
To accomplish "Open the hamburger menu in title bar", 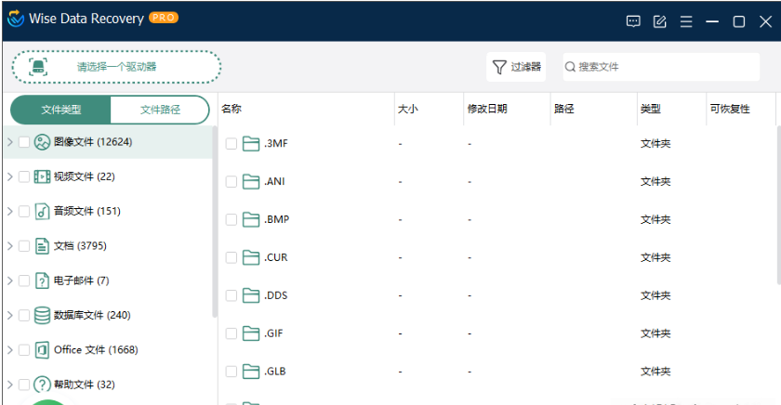I will (x=686, y=21).
